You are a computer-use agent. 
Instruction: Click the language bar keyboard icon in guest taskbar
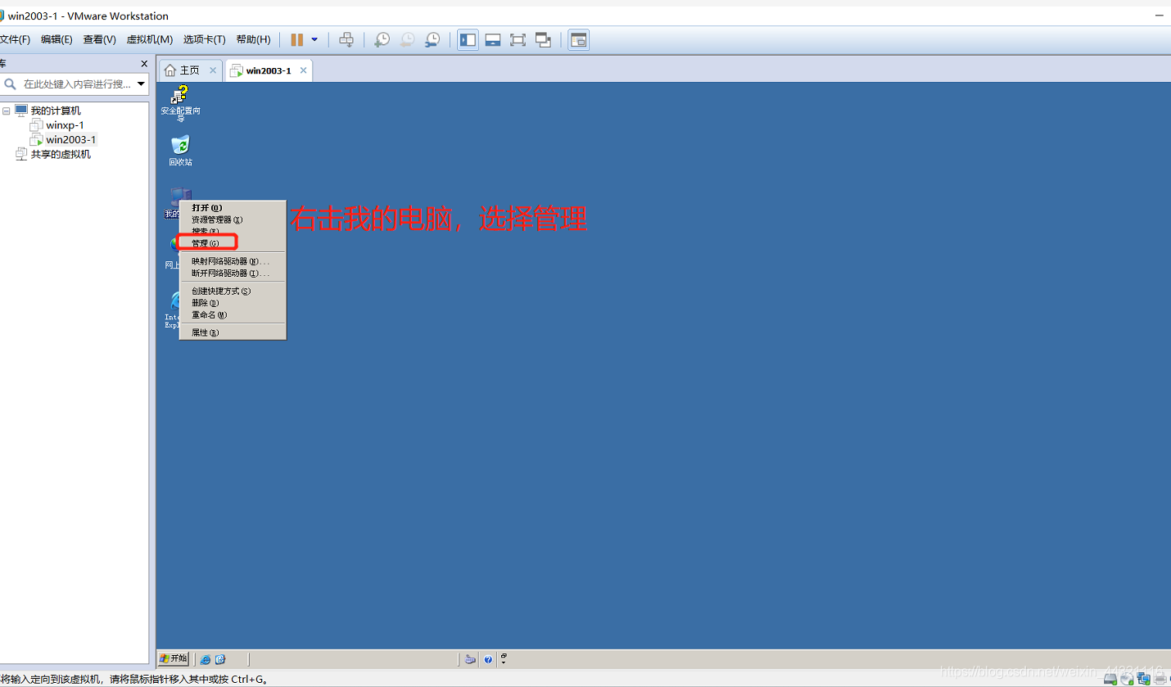(470, 659)
